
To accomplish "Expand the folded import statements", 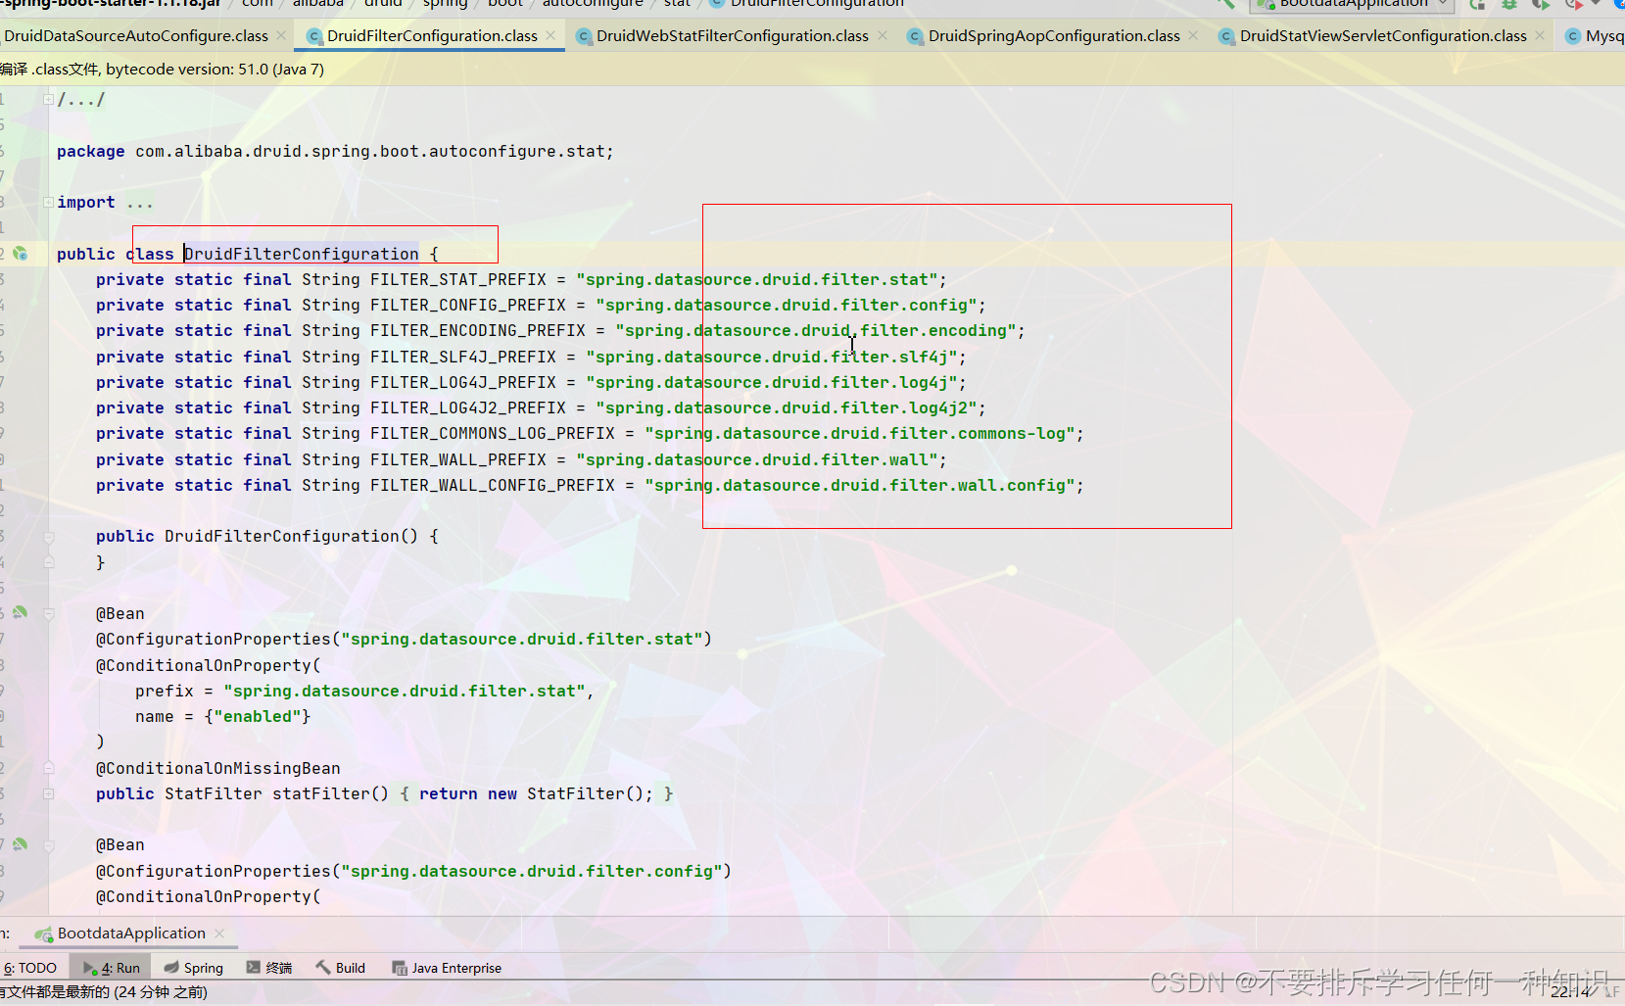I will tap(48, 202).
